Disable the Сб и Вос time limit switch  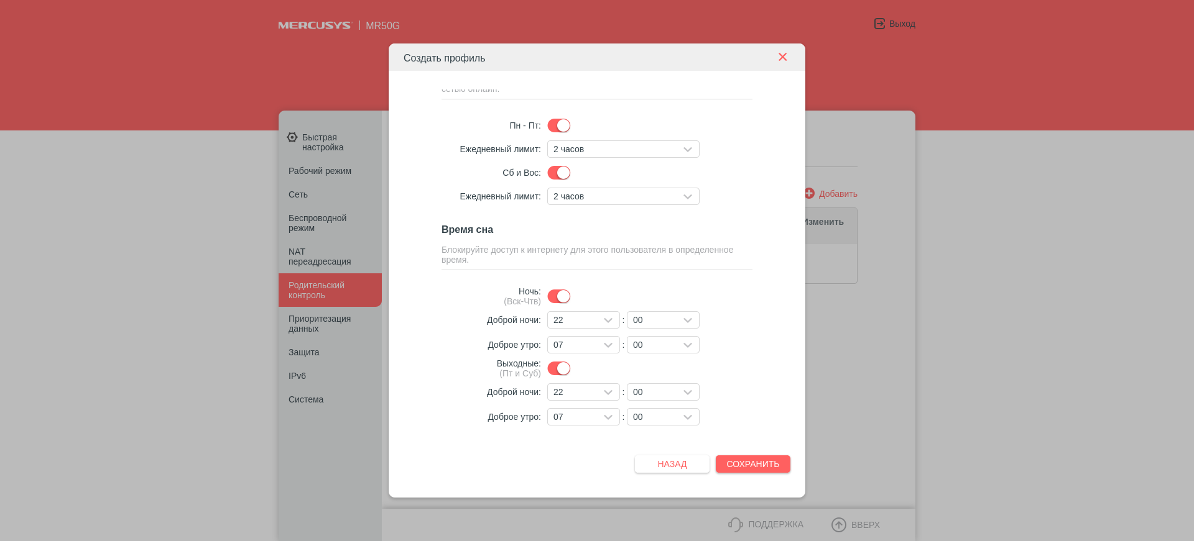point(558,173)
